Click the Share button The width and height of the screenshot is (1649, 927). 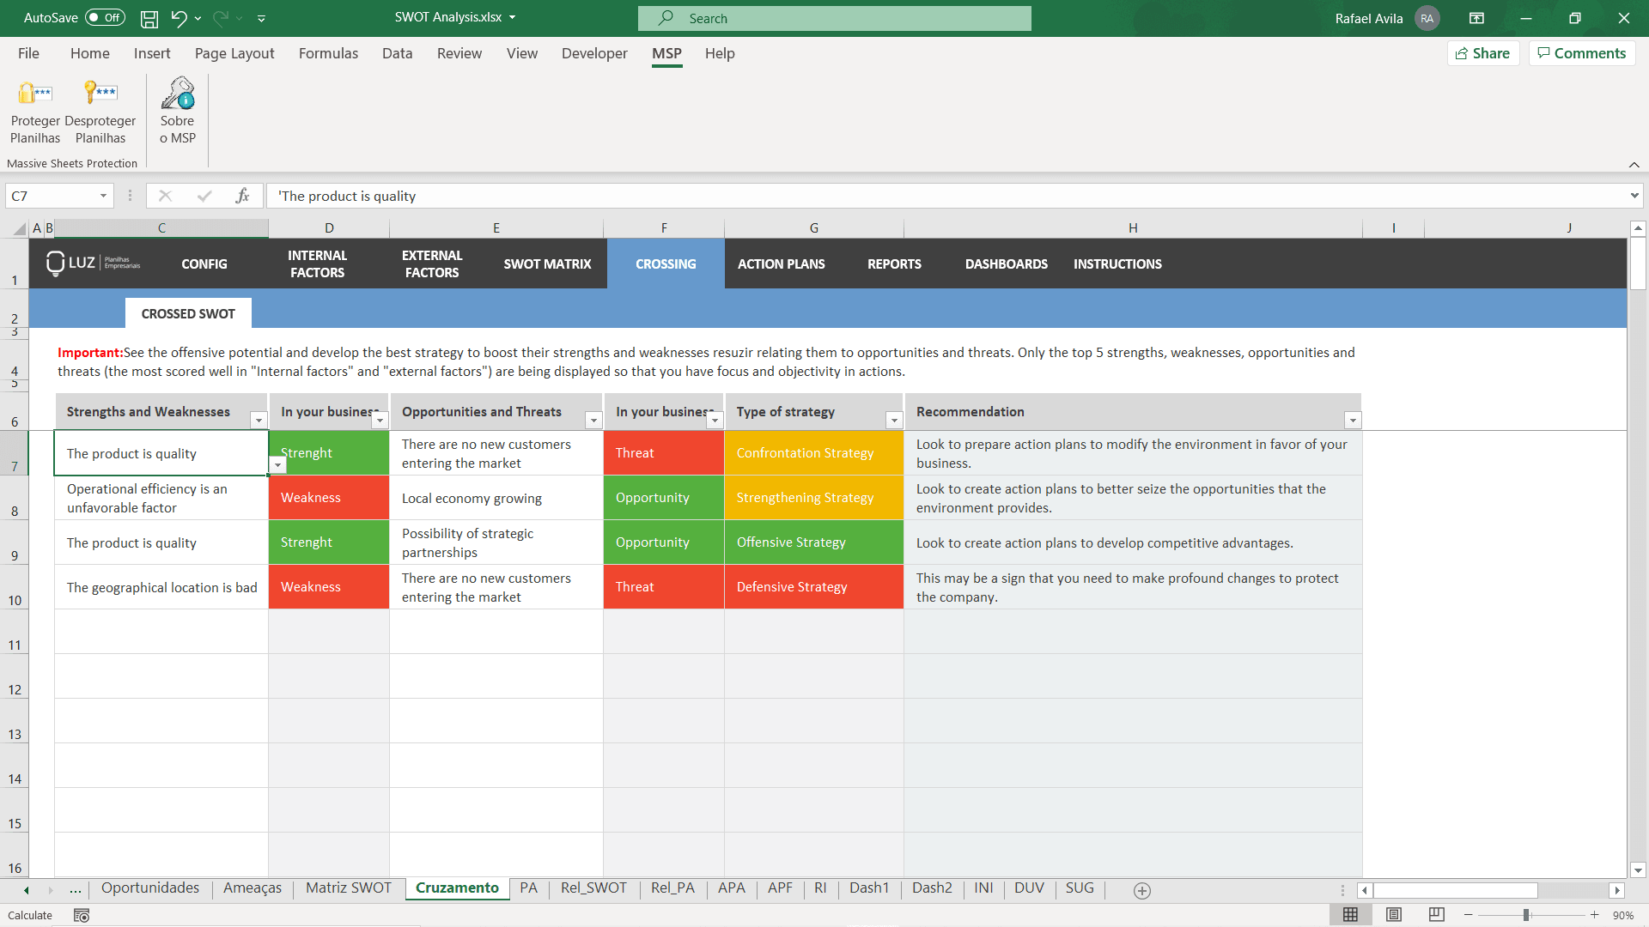click(1483, 52)
